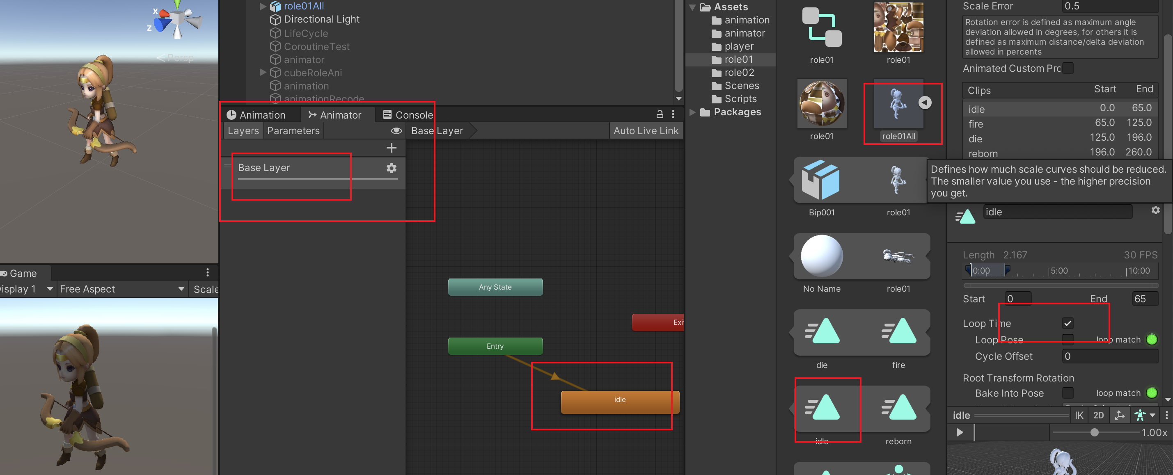This screenshot has width=1173, height=475.
Task: Play the idle preview animation
Action: tap(960, 432)
